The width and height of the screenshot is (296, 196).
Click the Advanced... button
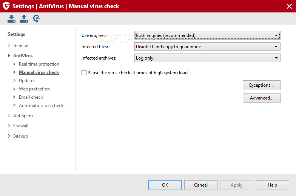coord(261,98)
